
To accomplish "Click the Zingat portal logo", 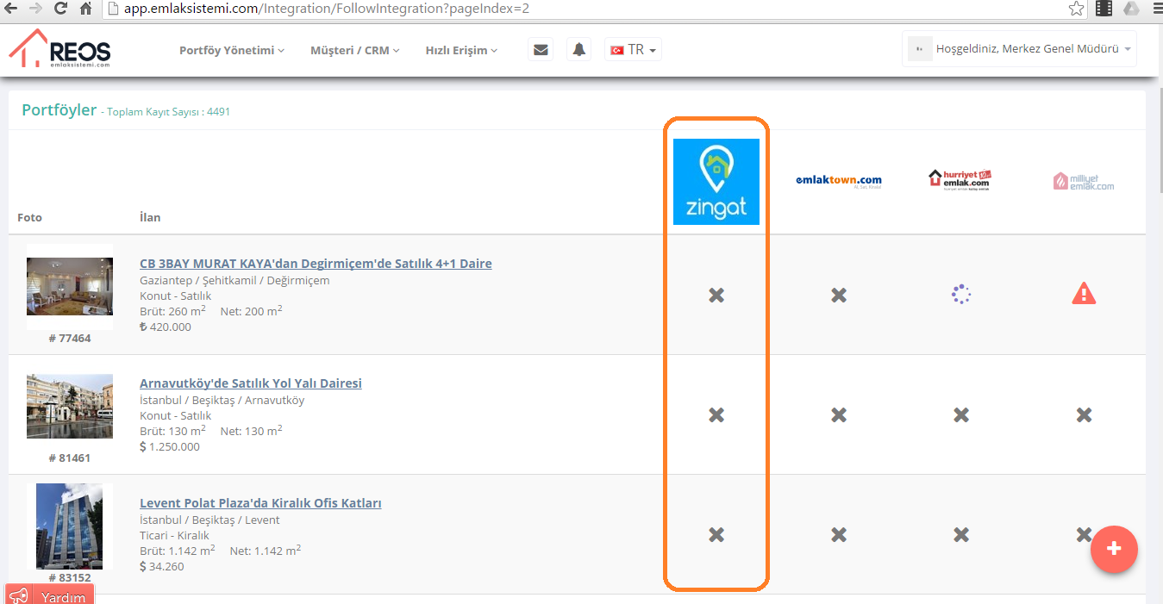I will tap(716, 182).
